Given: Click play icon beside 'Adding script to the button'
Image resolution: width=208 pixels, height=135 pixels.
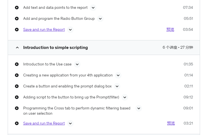Looking at the screenshot, I should pyautogui.click(x=17, y=97).
